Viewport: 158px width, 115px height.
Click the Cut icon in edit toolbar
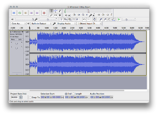(62, 19)
